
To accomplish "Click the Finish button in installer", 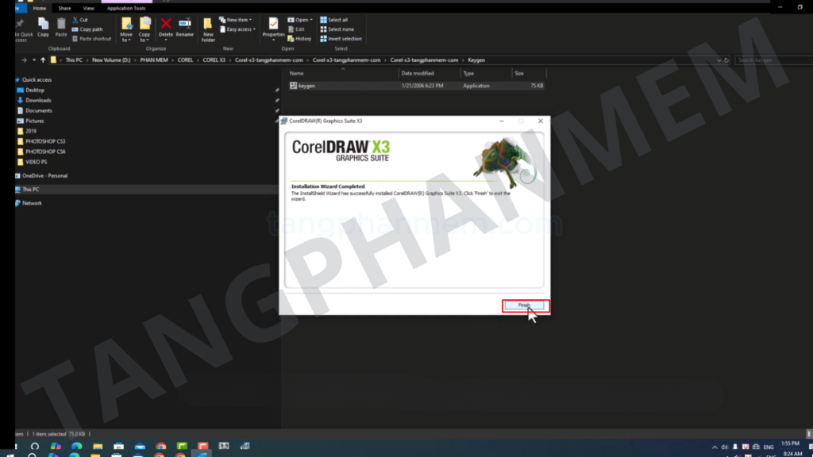I will (x=524, y=305).
